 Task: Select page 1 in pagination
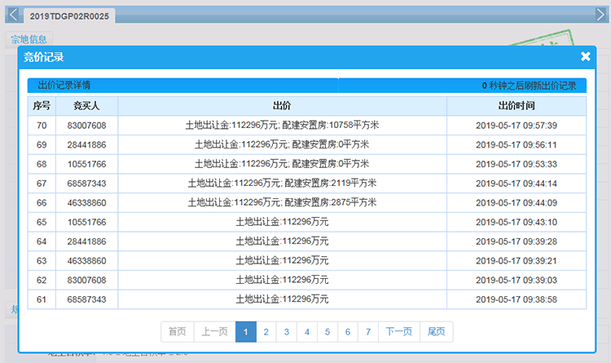[x=246, y=332]
